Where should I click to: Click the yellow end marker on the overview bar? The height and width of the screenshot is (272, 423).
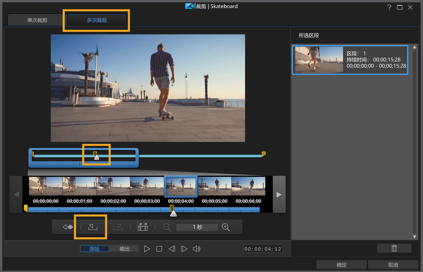click(264, 154)
